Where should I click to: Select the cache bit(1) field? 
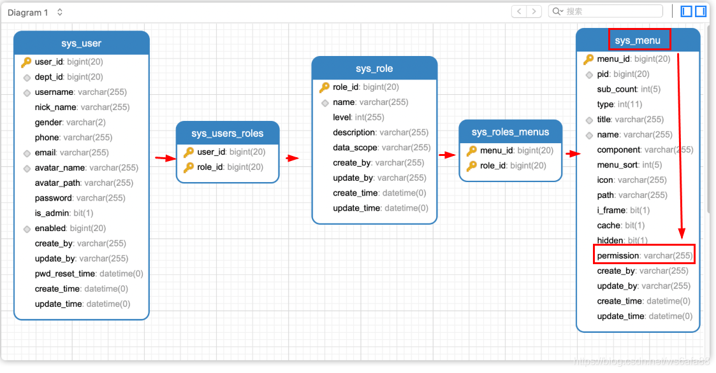pyautogui.click(x=621, y=225)
